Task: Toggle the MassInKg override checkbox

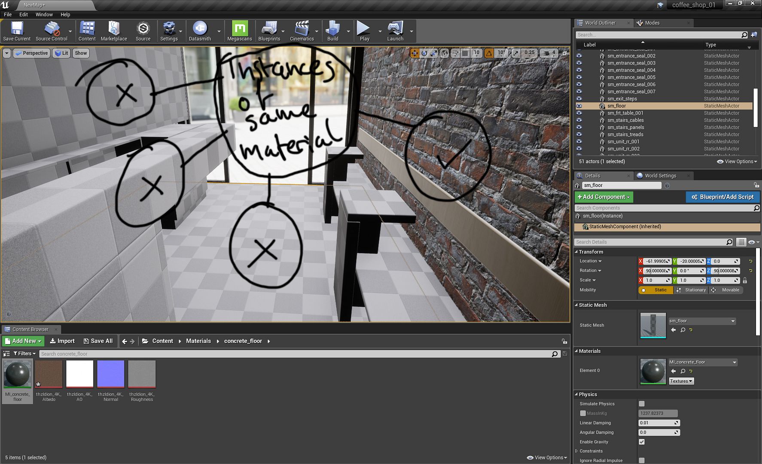Action: 583,413
